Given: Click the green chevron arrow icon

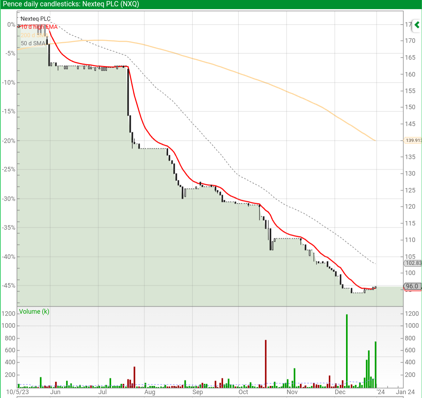Looking at the screenshot, I should coord(417,25).
